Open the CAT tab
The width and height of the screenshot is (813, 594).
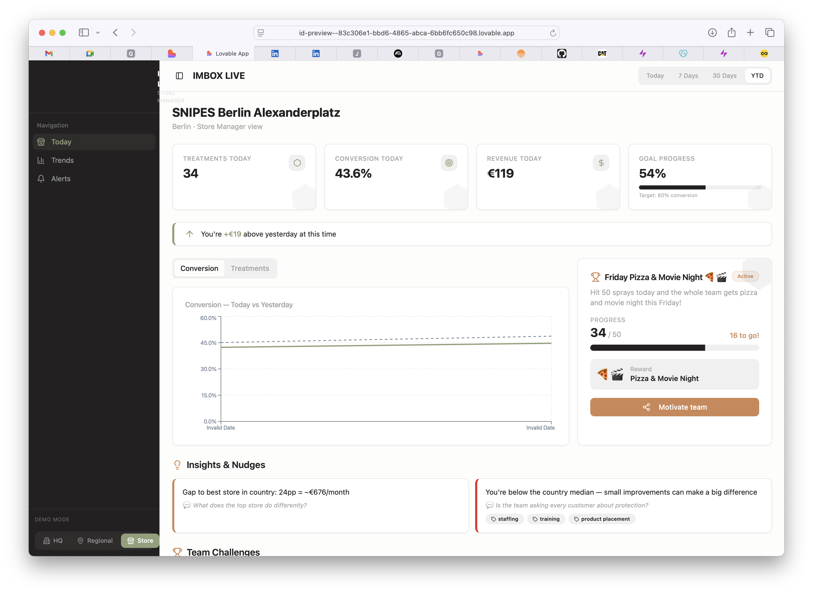click(x=602, y=54)
